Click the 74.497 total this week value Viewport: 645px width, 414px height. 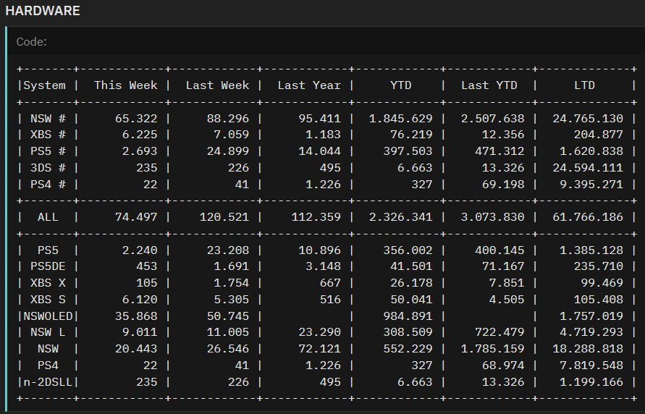(x=136, y=217)
